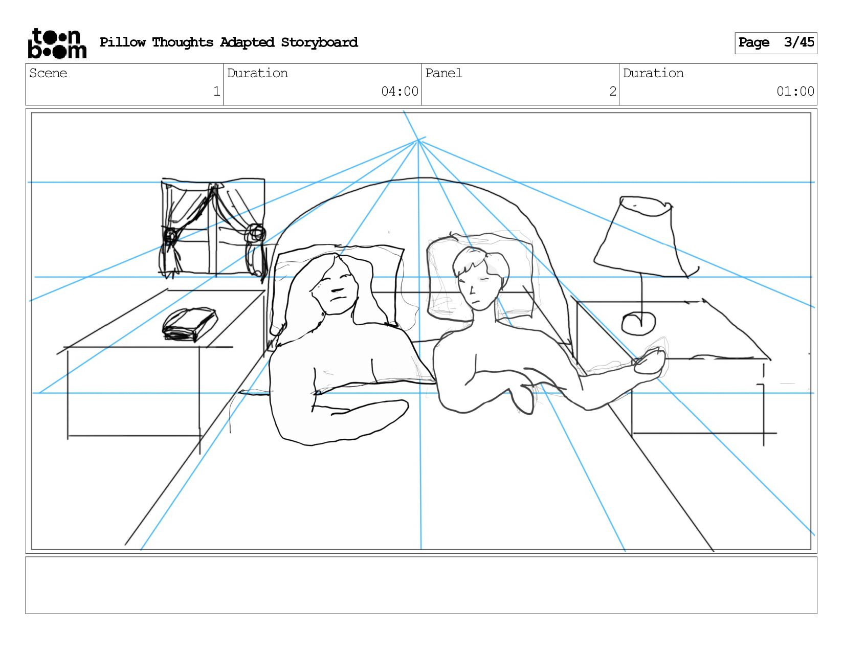Click the book on the left table
This screenshot has width=844, height=652.
(190, 324)
